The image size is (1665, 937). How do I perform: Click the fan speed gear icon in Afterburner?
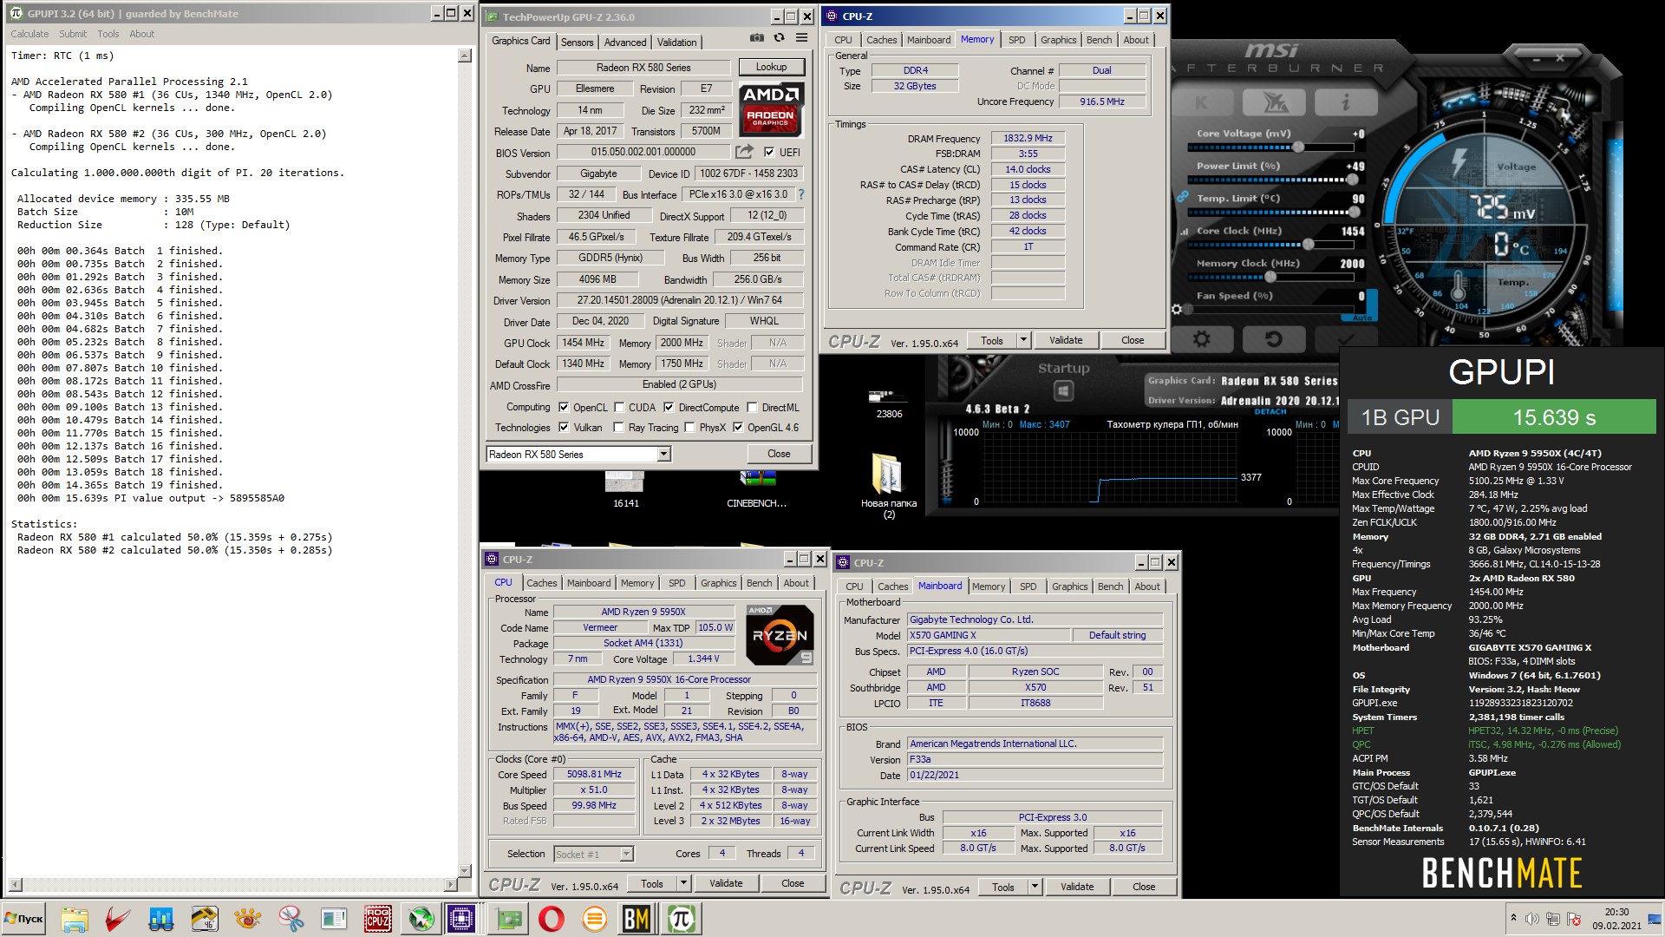point(1177,309)
